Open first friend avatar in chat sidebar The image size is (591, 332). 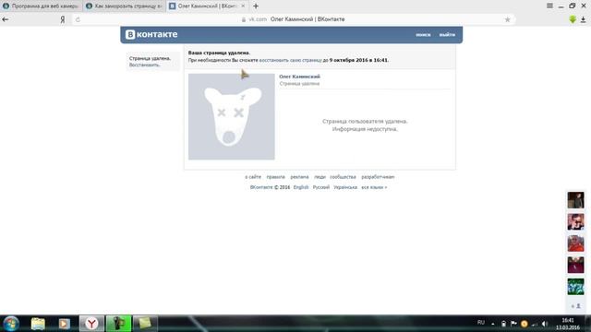(576, 200)
